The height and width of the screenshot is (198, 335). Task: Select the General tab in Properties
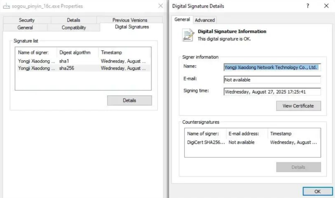coord(25,27)
